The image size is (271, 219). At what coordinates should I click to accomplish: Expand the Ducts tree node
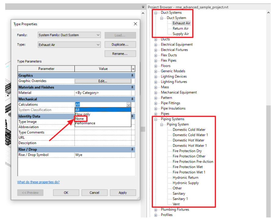(x=156, y=39)
